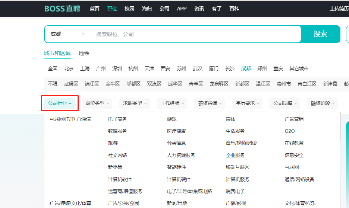Choose 消费电子 industry
This screenshot has width=349, height=208.
point(235,191)
